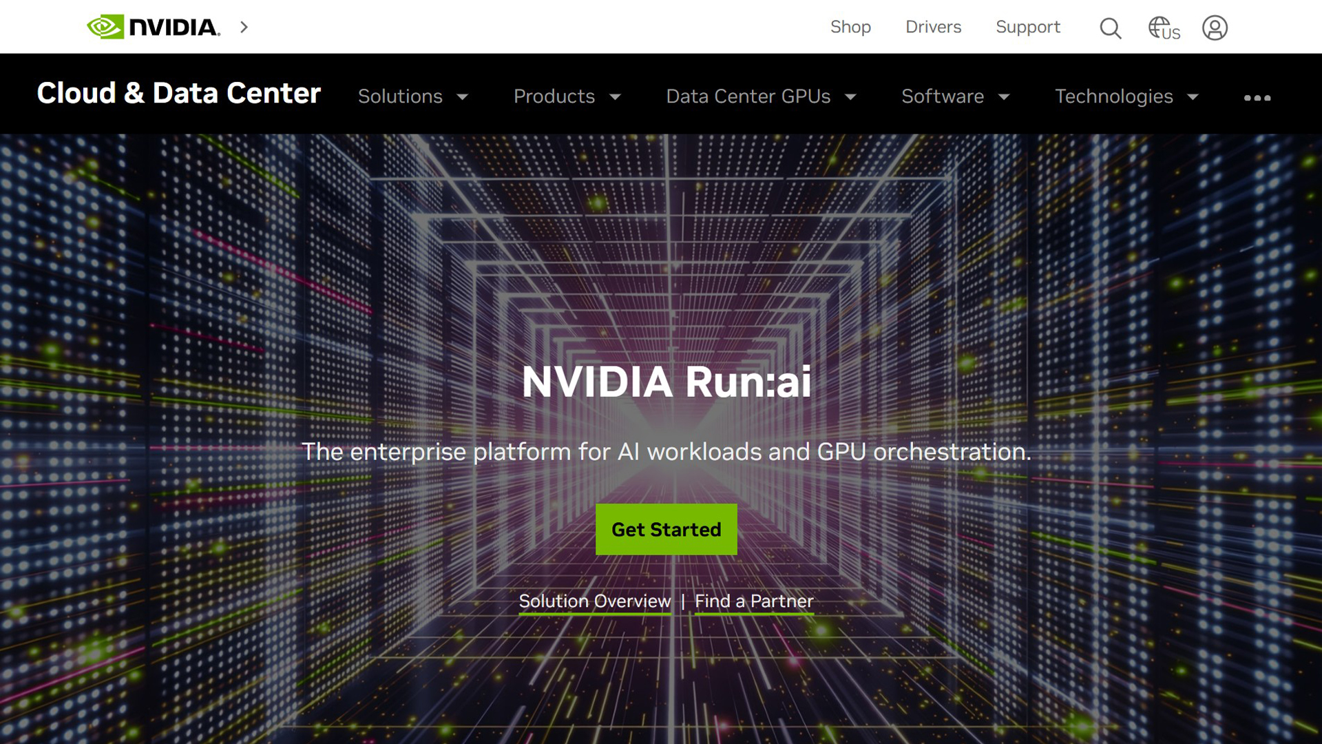1322x744 pixels.
Task: Open the Drivers link
Action: coord(933,27)
